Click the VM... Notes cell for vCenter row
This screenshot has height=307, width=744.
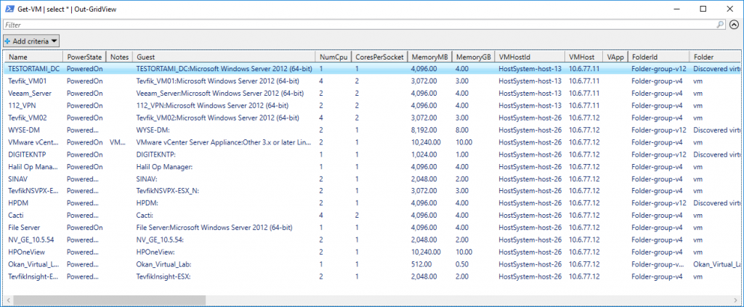point(118,142)
